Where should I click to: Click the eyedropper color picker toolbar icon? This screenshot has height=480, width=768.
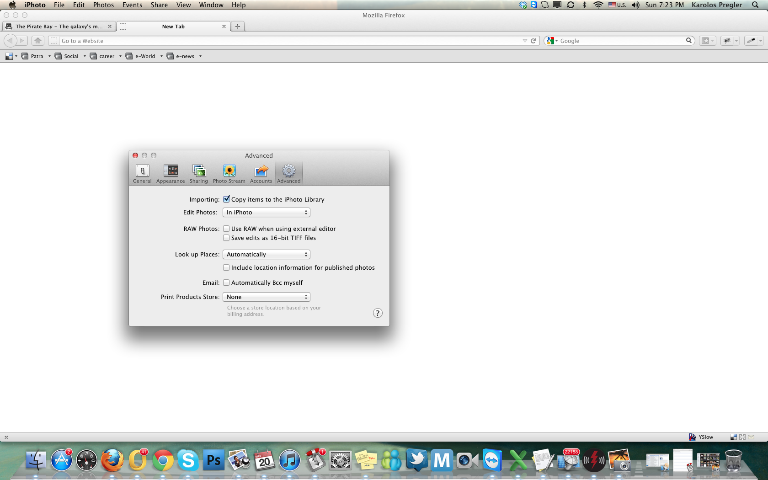tap(751, 41)
